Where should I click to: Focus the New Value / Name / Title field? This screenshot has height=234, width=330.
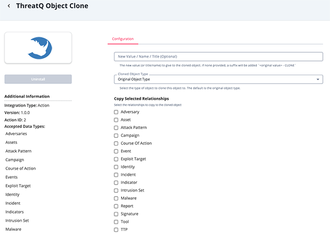tap(218, 57)
